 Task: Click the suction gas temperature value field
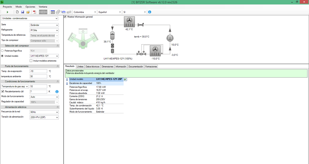click(38, 86)
